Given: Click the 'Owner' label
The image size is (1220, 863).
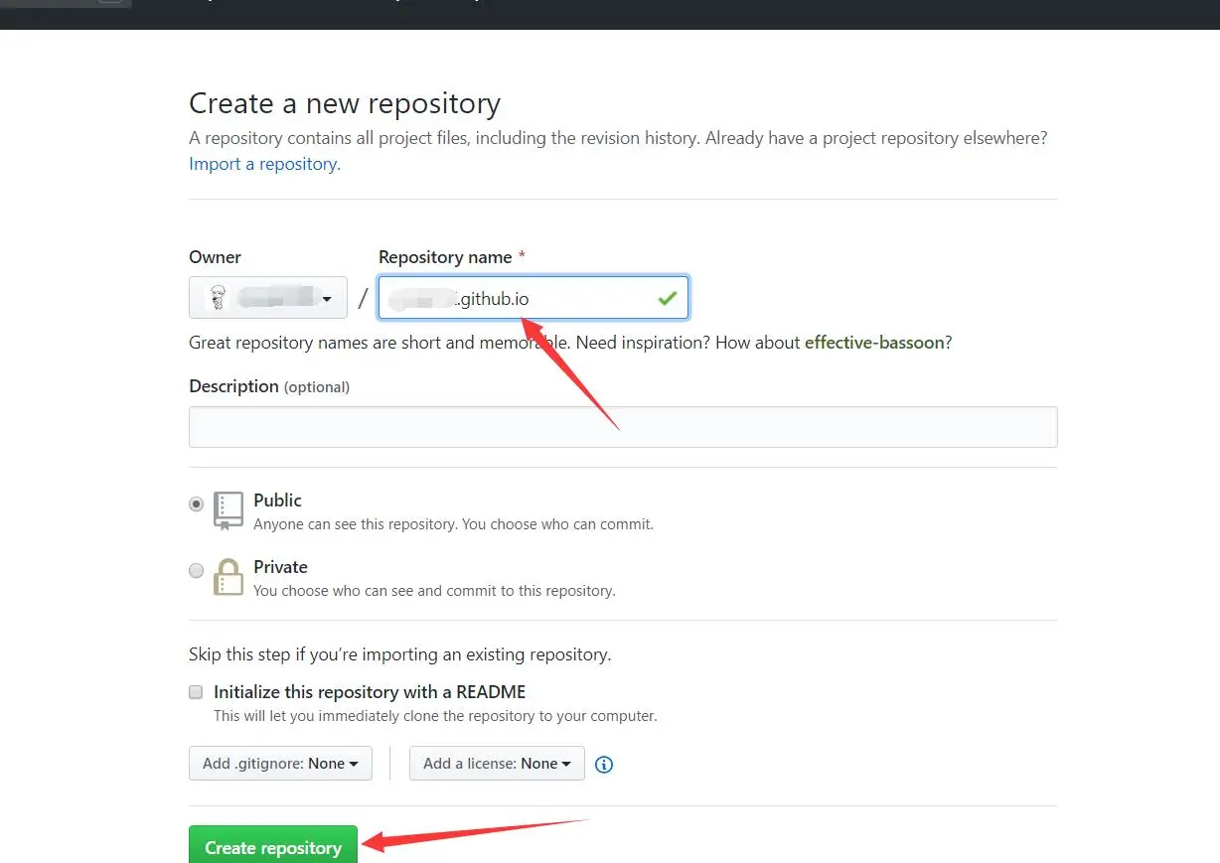Looking at the screenshot, I should pos(215,257).
